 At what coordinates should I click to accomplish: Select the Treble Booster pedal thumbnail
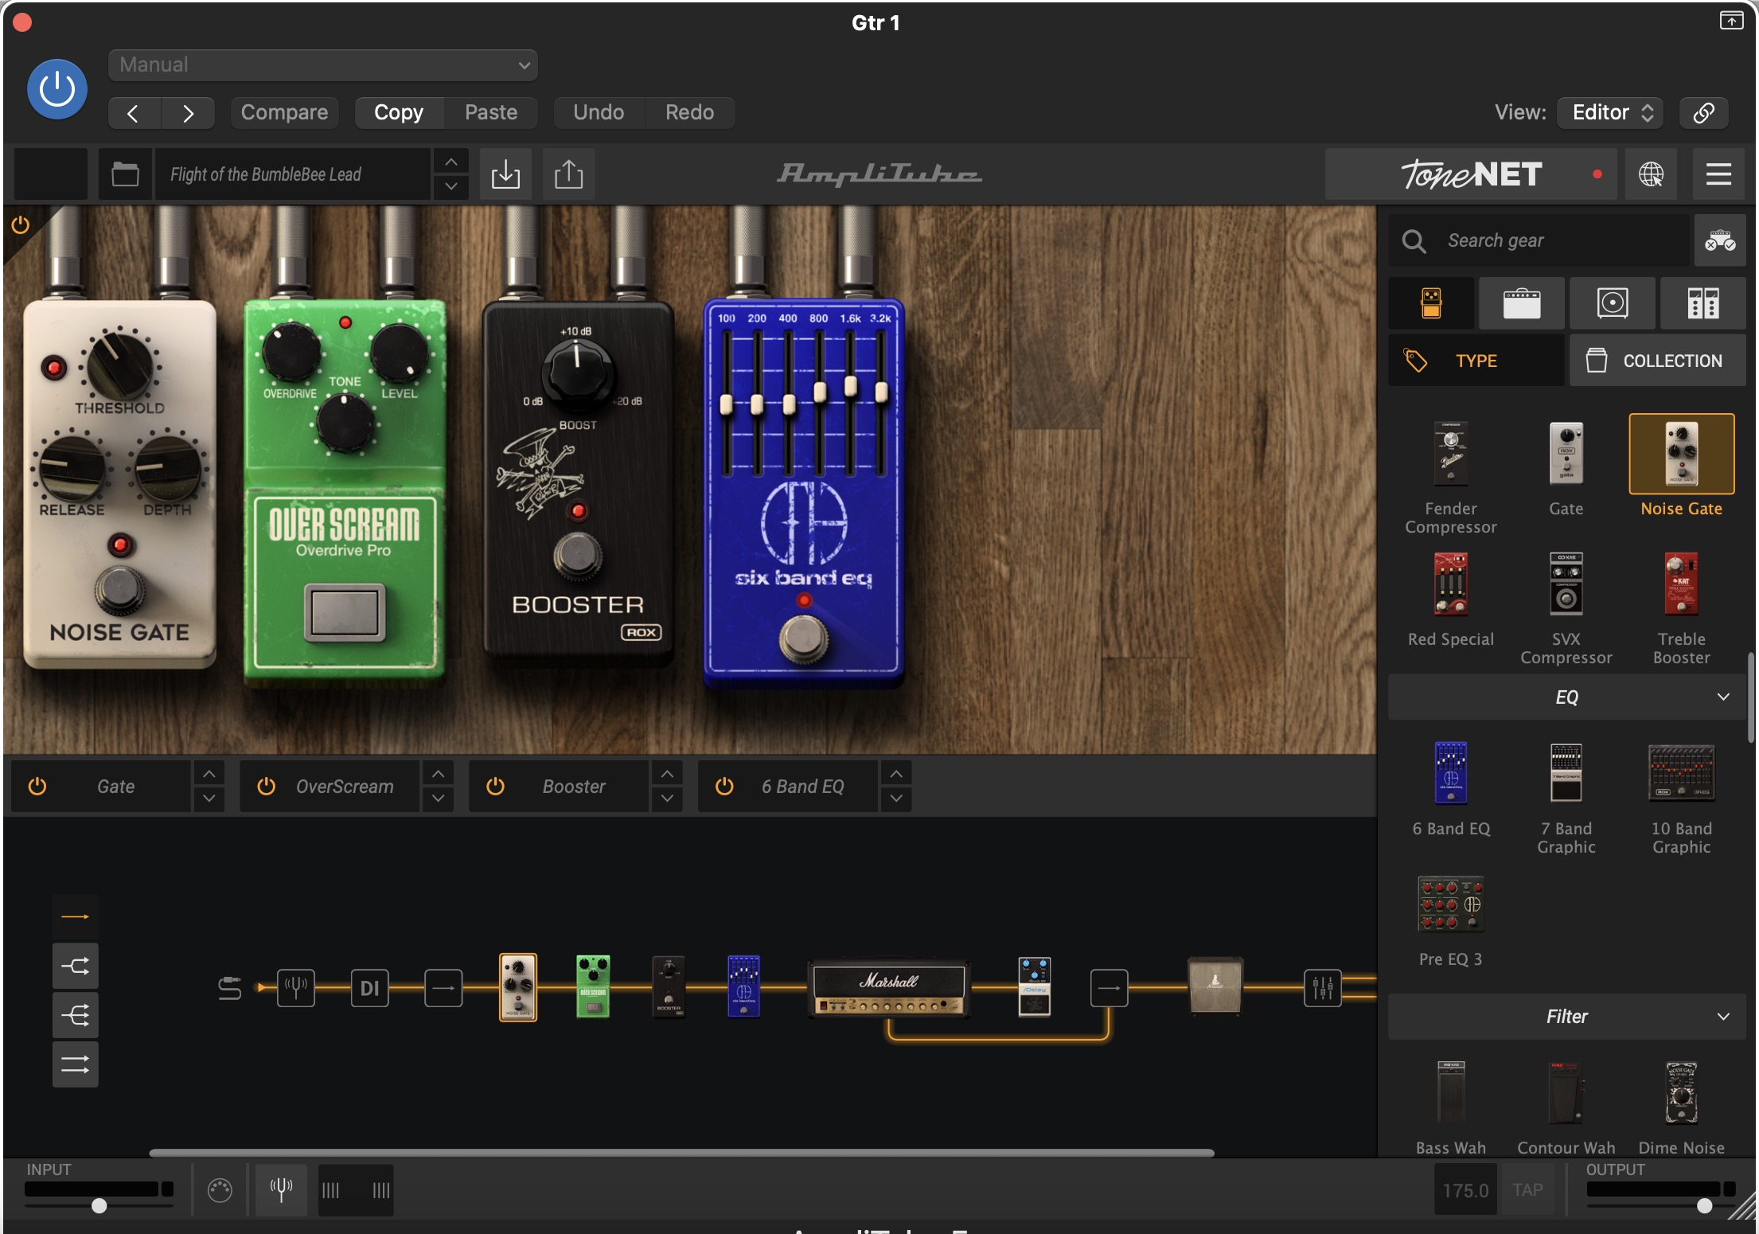[x=1681, y=584]
